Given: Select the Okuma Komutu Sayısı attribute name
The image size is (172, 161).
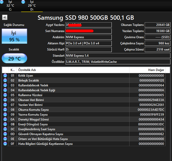Looking at the screenshot, I should (33, 110).
